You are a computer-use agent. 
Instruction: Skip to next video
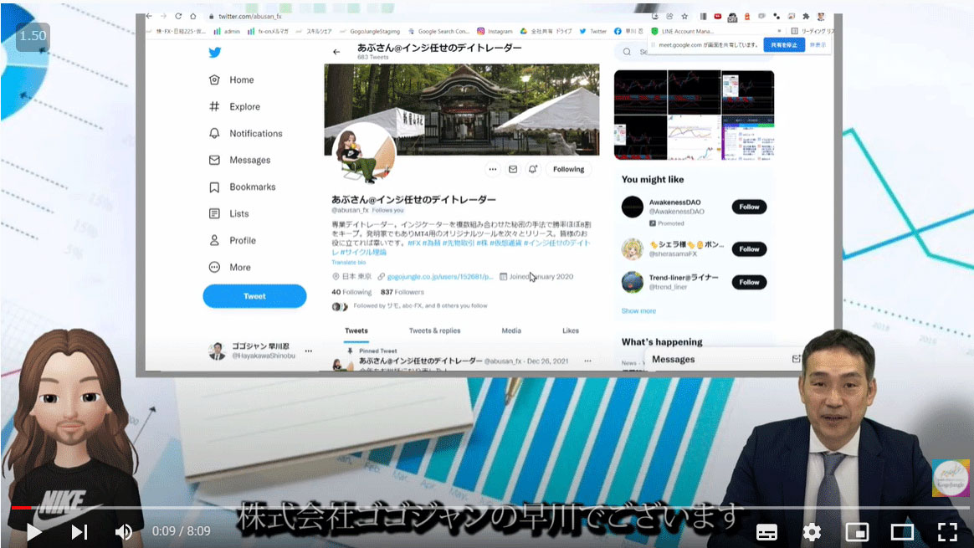79,532
